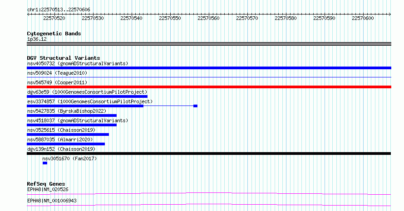Screen dimensions: 404x211
Task: Open nsv509024 (Teague2010) variant label
Action: (x=57, y=73)
